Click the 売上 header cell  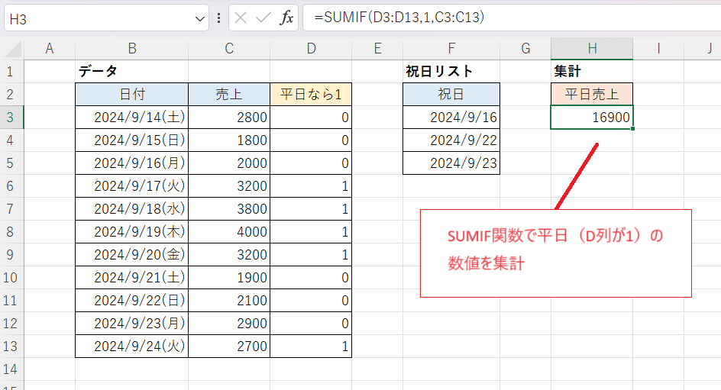[229, 95]
